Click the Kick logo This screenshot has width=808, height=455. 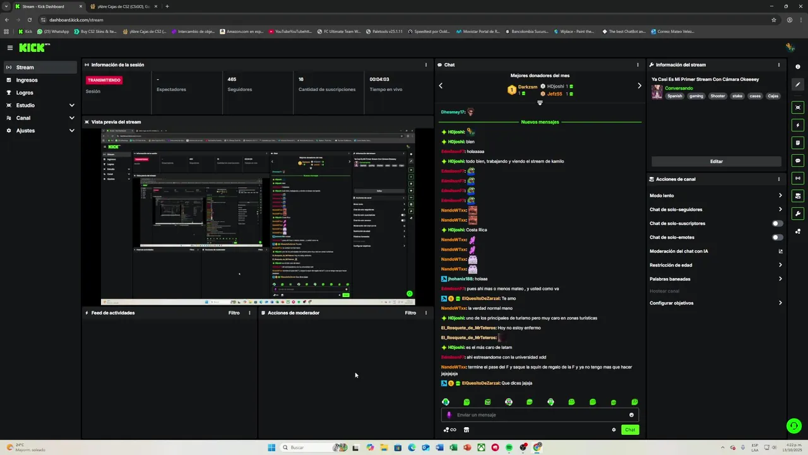coord(33,47)
